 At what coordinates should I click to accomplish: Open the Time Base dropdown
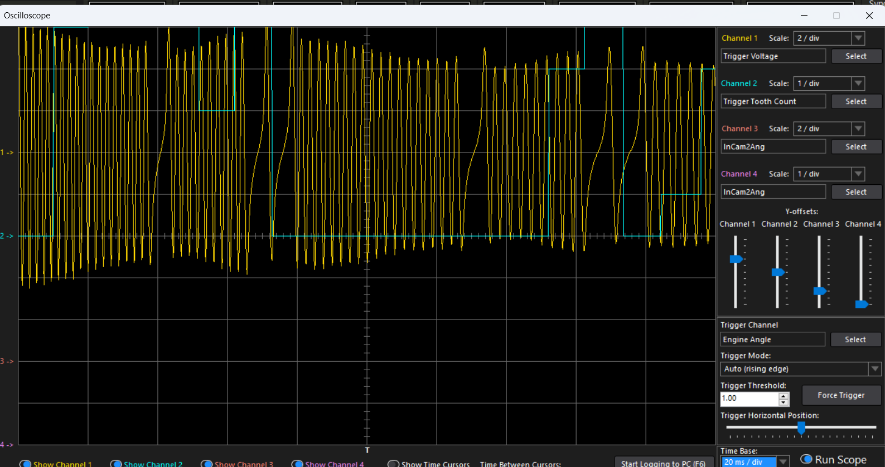coord(784,461)
